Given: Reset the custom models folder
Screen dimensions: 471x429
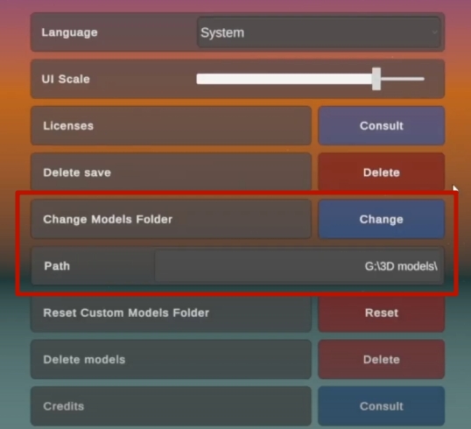Looking at the screenshot, I should [382, 313].
